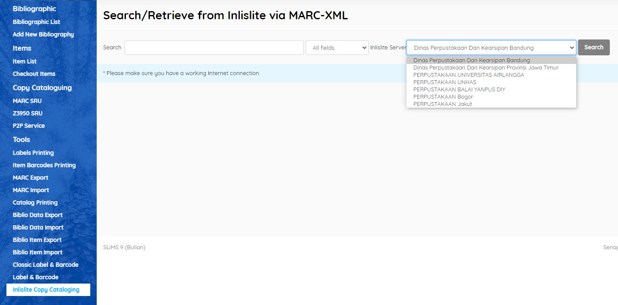Open the Add New Bibliography page

click(x=43, y=34)
